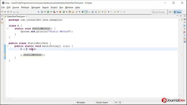Open the Run menu
The height and width of the screenshot is (105, 187).
tap(61, 7)
